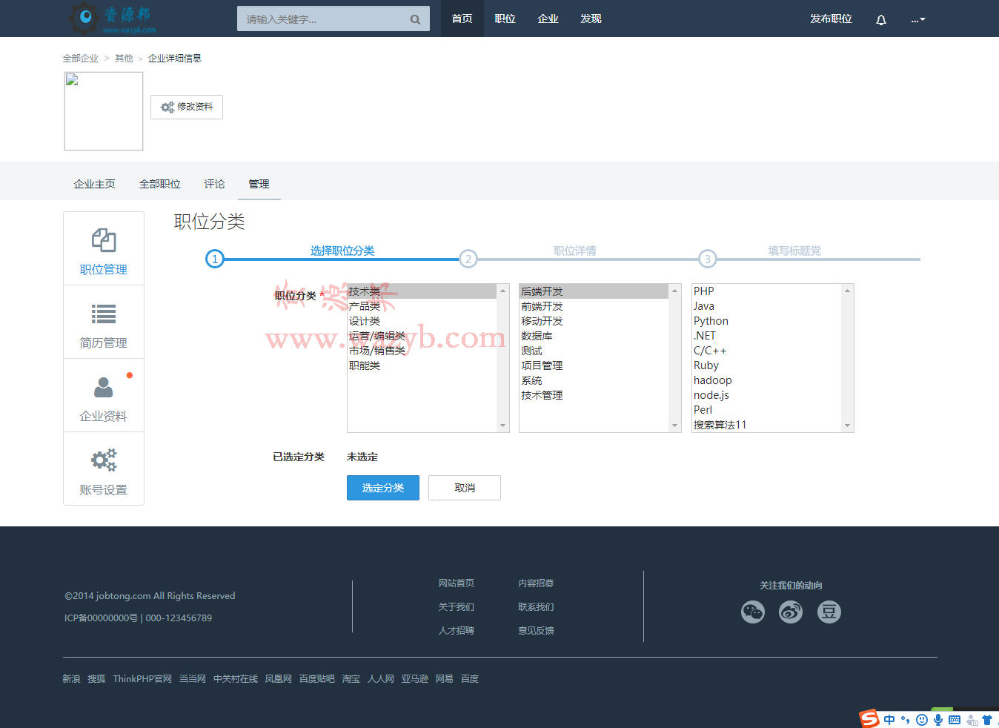Click the third skills list's down arrow
The image size is (999, 728).
(848, 426)
